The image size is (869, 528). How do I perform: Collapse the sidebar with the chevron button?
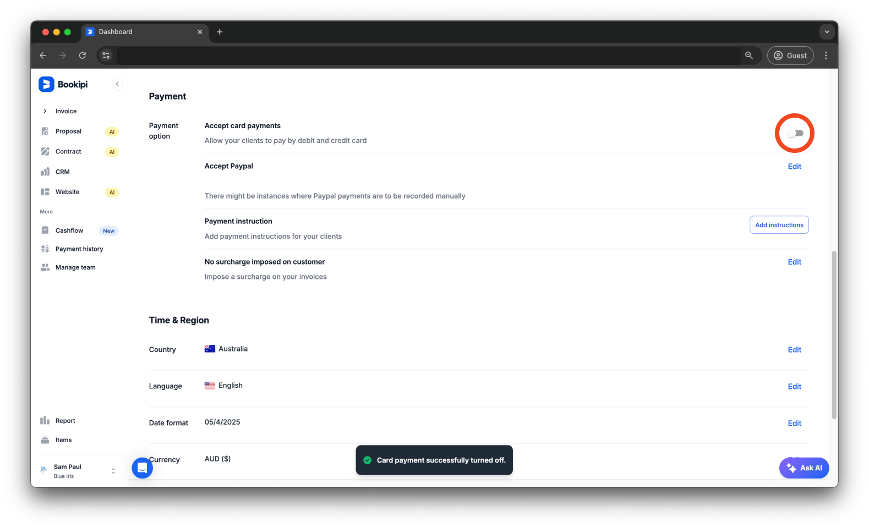117,84
